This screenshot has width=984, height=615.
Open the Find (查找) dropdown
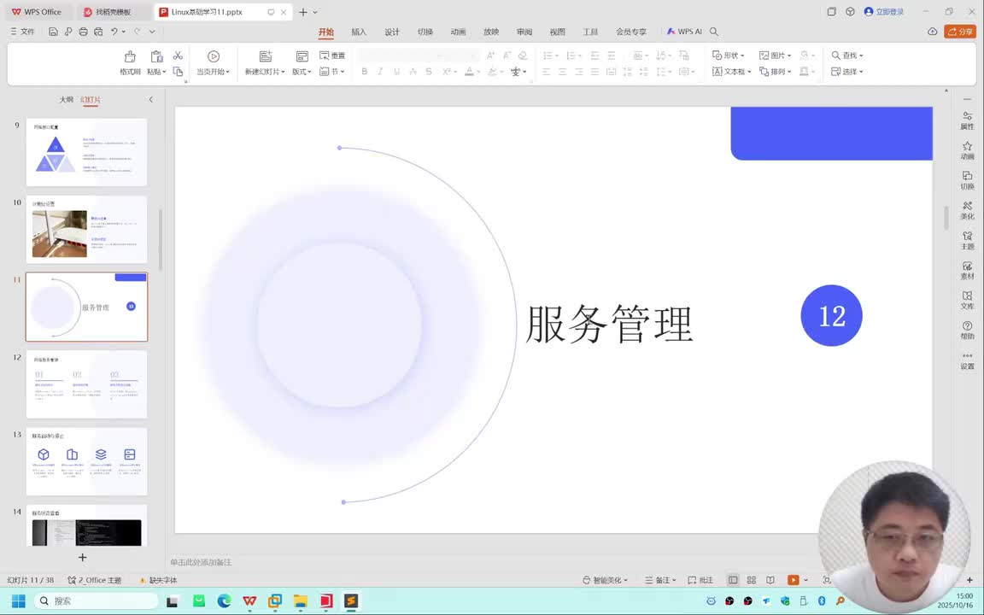(x=847, y=56)
